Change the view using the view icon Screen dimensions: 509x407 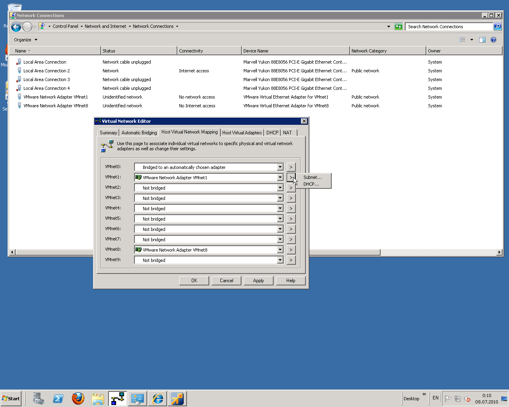coord(462,40)
